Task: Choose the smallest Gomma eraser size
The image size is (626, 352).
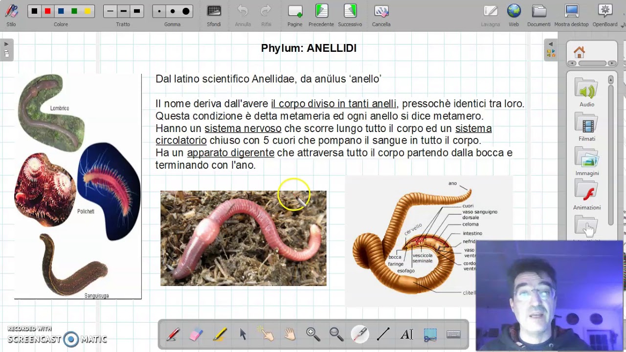Action: [159, 11]
